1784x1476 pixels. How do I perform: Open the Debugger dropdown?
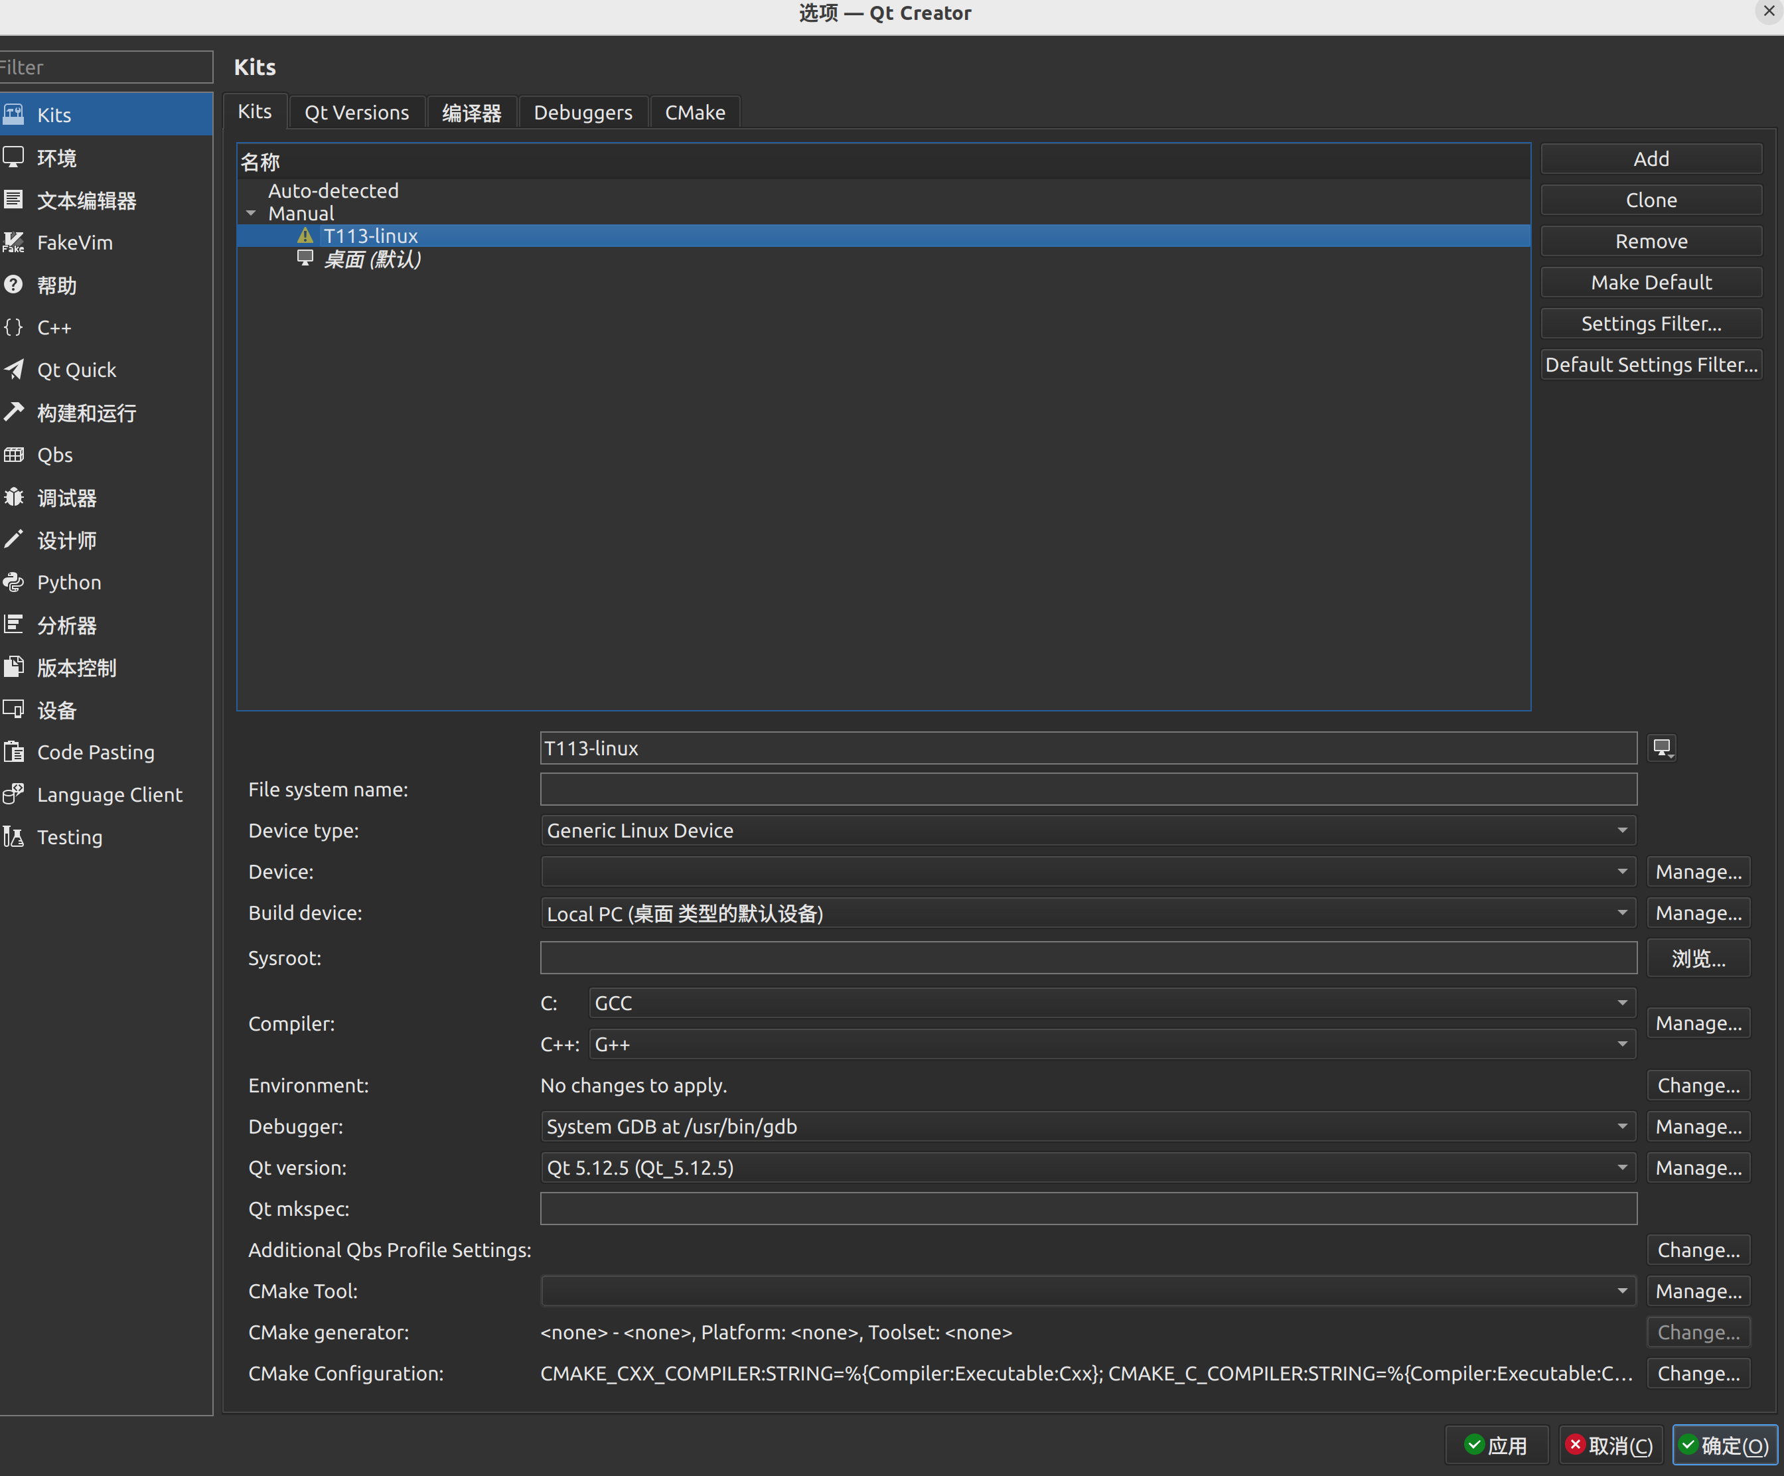pyautogui.click(x=1088, y=1126)
